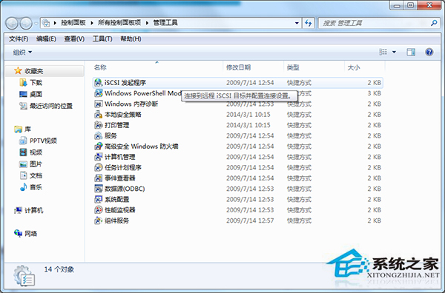Expand the view options dropdown arrow
The height and width of the screenshot is (293, 445).
(394, 52)
